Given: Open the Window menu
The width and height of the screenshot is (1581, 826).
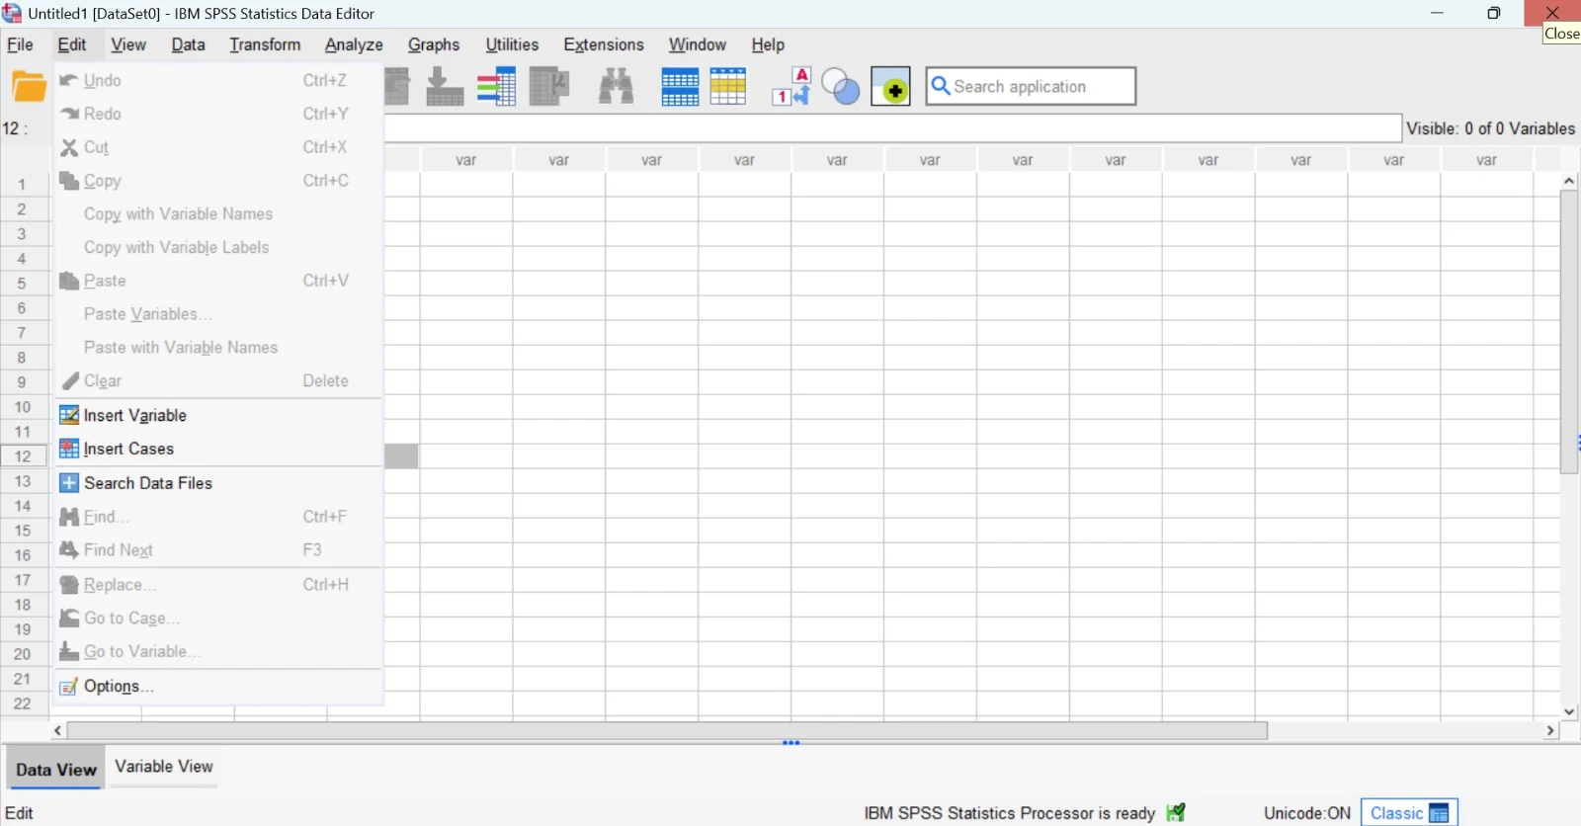Looking at the screenshot, I should pyautogui.click(x=698, y=44).
